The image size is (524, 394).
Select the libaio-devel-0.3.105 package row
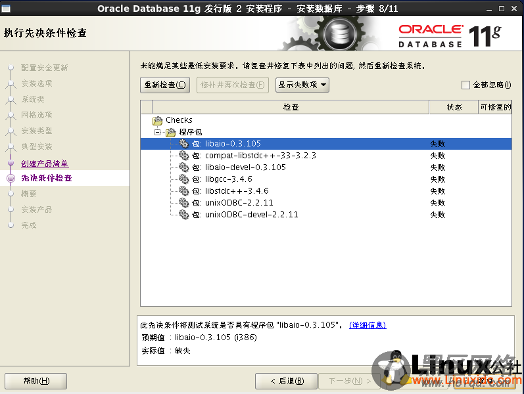(x=326, y=167)
